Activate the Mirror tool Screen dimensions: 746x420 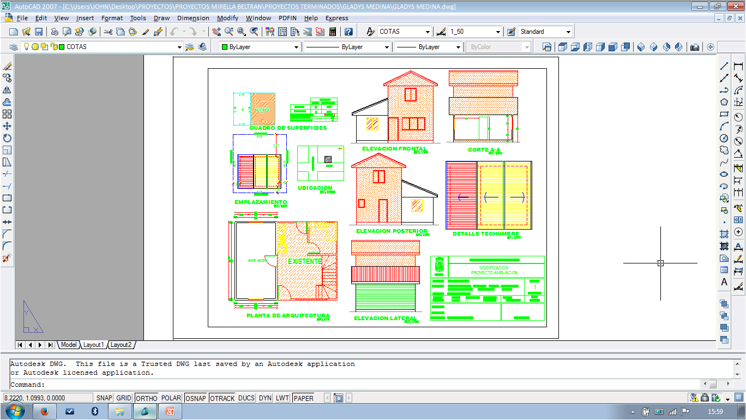(x=7, y=90)
